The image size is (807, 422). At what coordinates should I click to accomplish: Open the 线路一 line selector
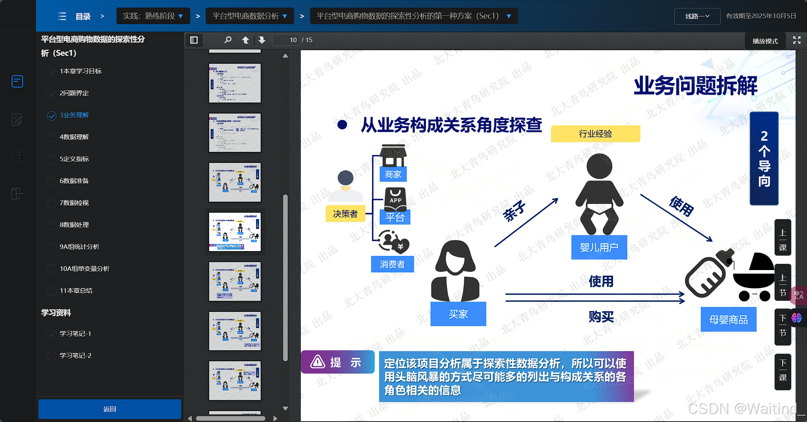coord(697,16)
